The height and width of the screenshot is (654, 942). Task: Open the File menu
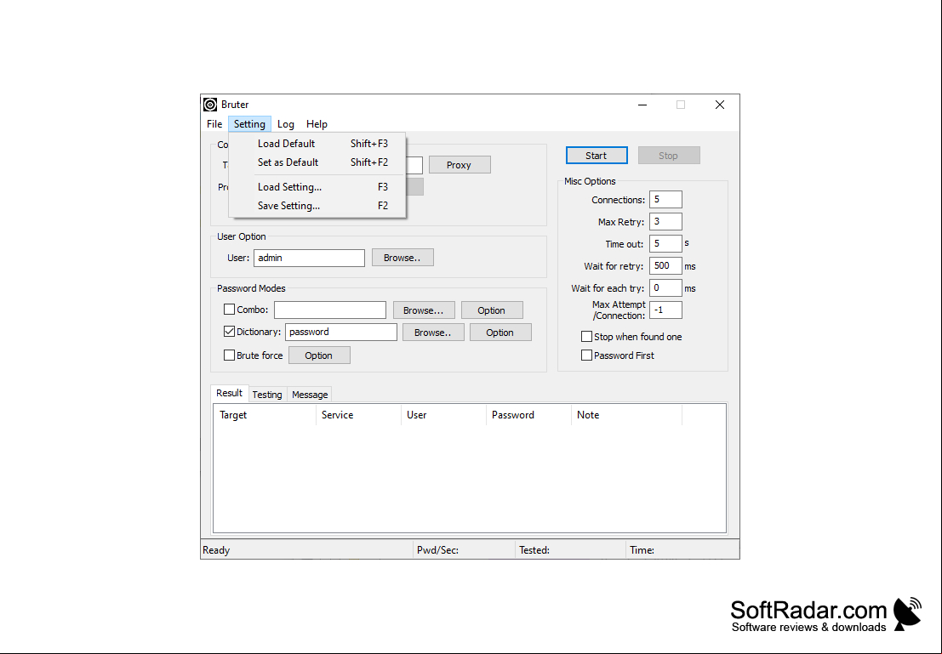pyautogui.click(x=214, y=123)
